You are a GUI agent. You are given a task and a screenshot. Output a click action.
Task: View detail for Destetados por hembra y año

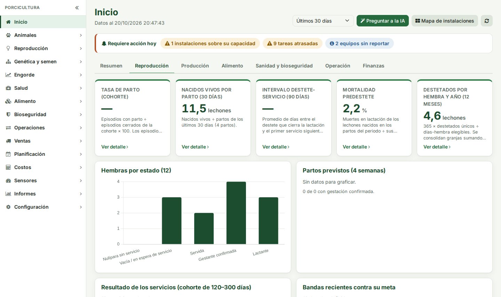pos(437,147)
